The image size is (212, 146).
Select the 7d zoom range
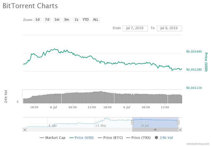point(47,20)
